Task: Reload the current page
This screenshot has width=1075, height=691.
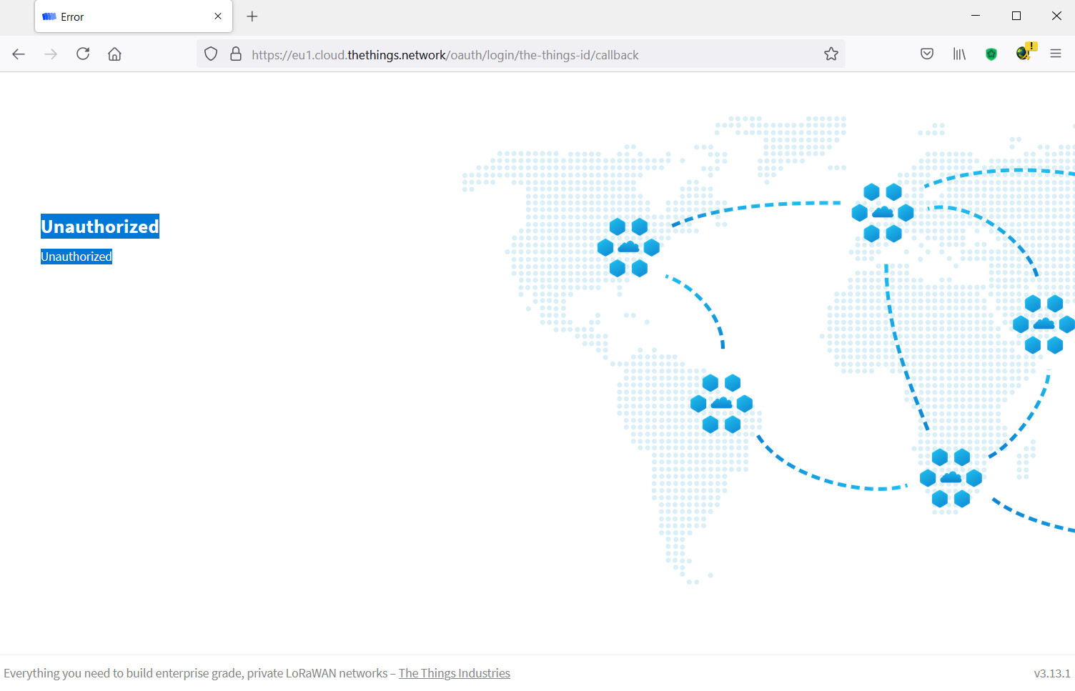Action: click(x=83, y=54)
